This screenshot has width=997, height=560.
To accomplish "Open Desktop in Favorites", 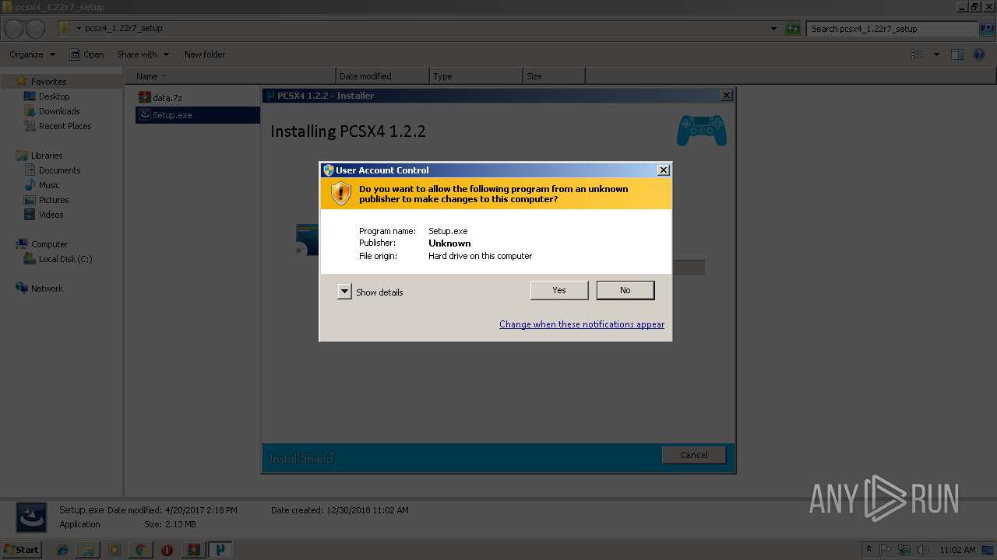I will coord(54,96).
